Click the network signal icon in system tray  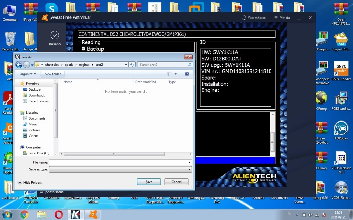(317, 215)
